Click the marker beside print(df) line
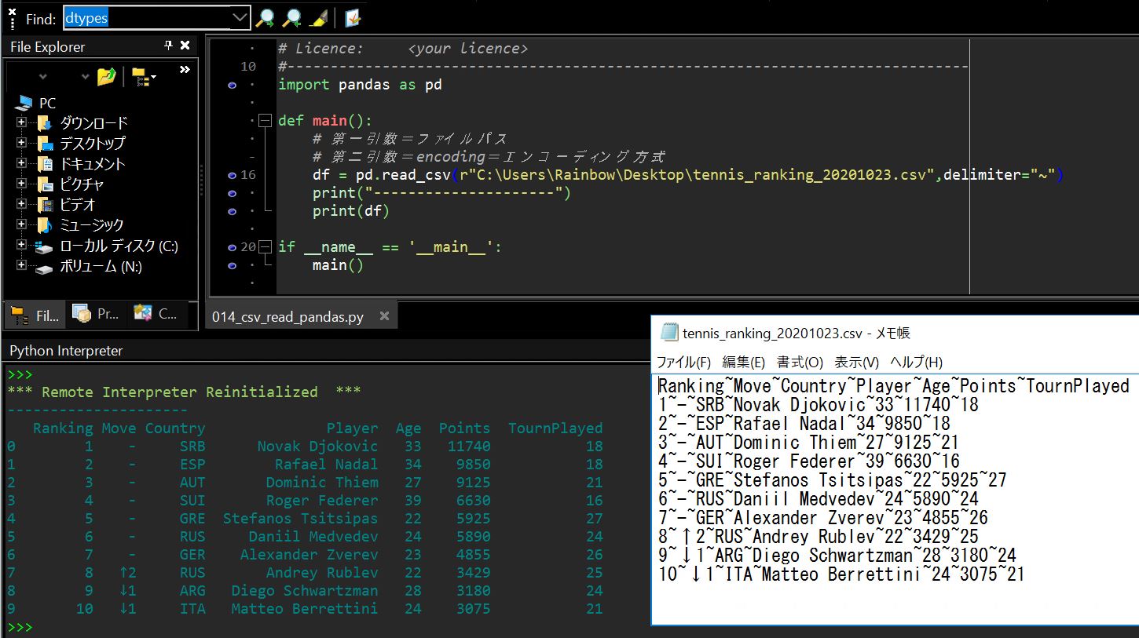 232,211
